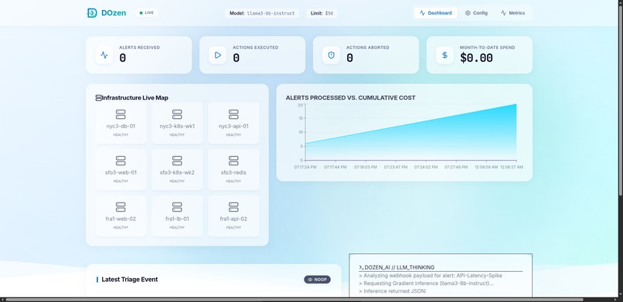Select the sfo3-k8s-wk2 server icon
Image resolution: width=623 pixels, height=302 pixels.
click(x=177, y=161)
